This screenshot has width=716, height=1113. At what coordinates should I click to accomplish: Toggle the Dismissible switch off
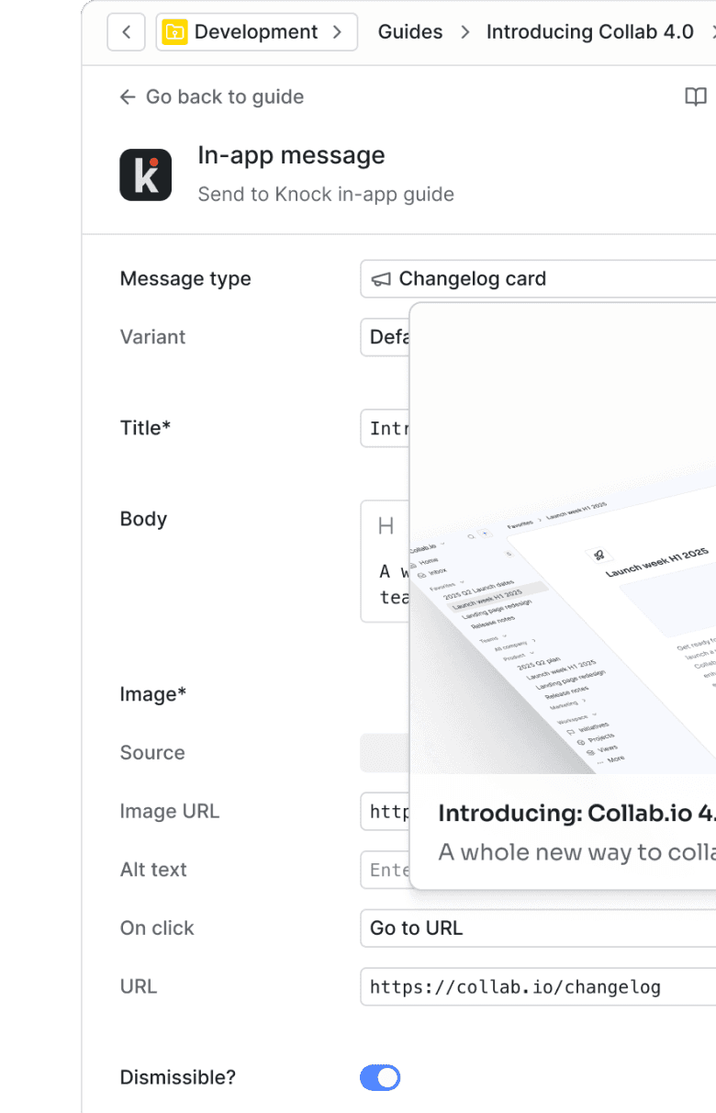coord(380,1077)
